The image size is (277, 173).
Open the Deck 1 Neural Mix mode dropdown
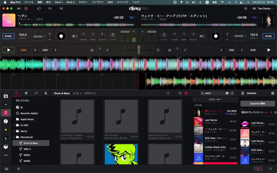pos(75,36)
